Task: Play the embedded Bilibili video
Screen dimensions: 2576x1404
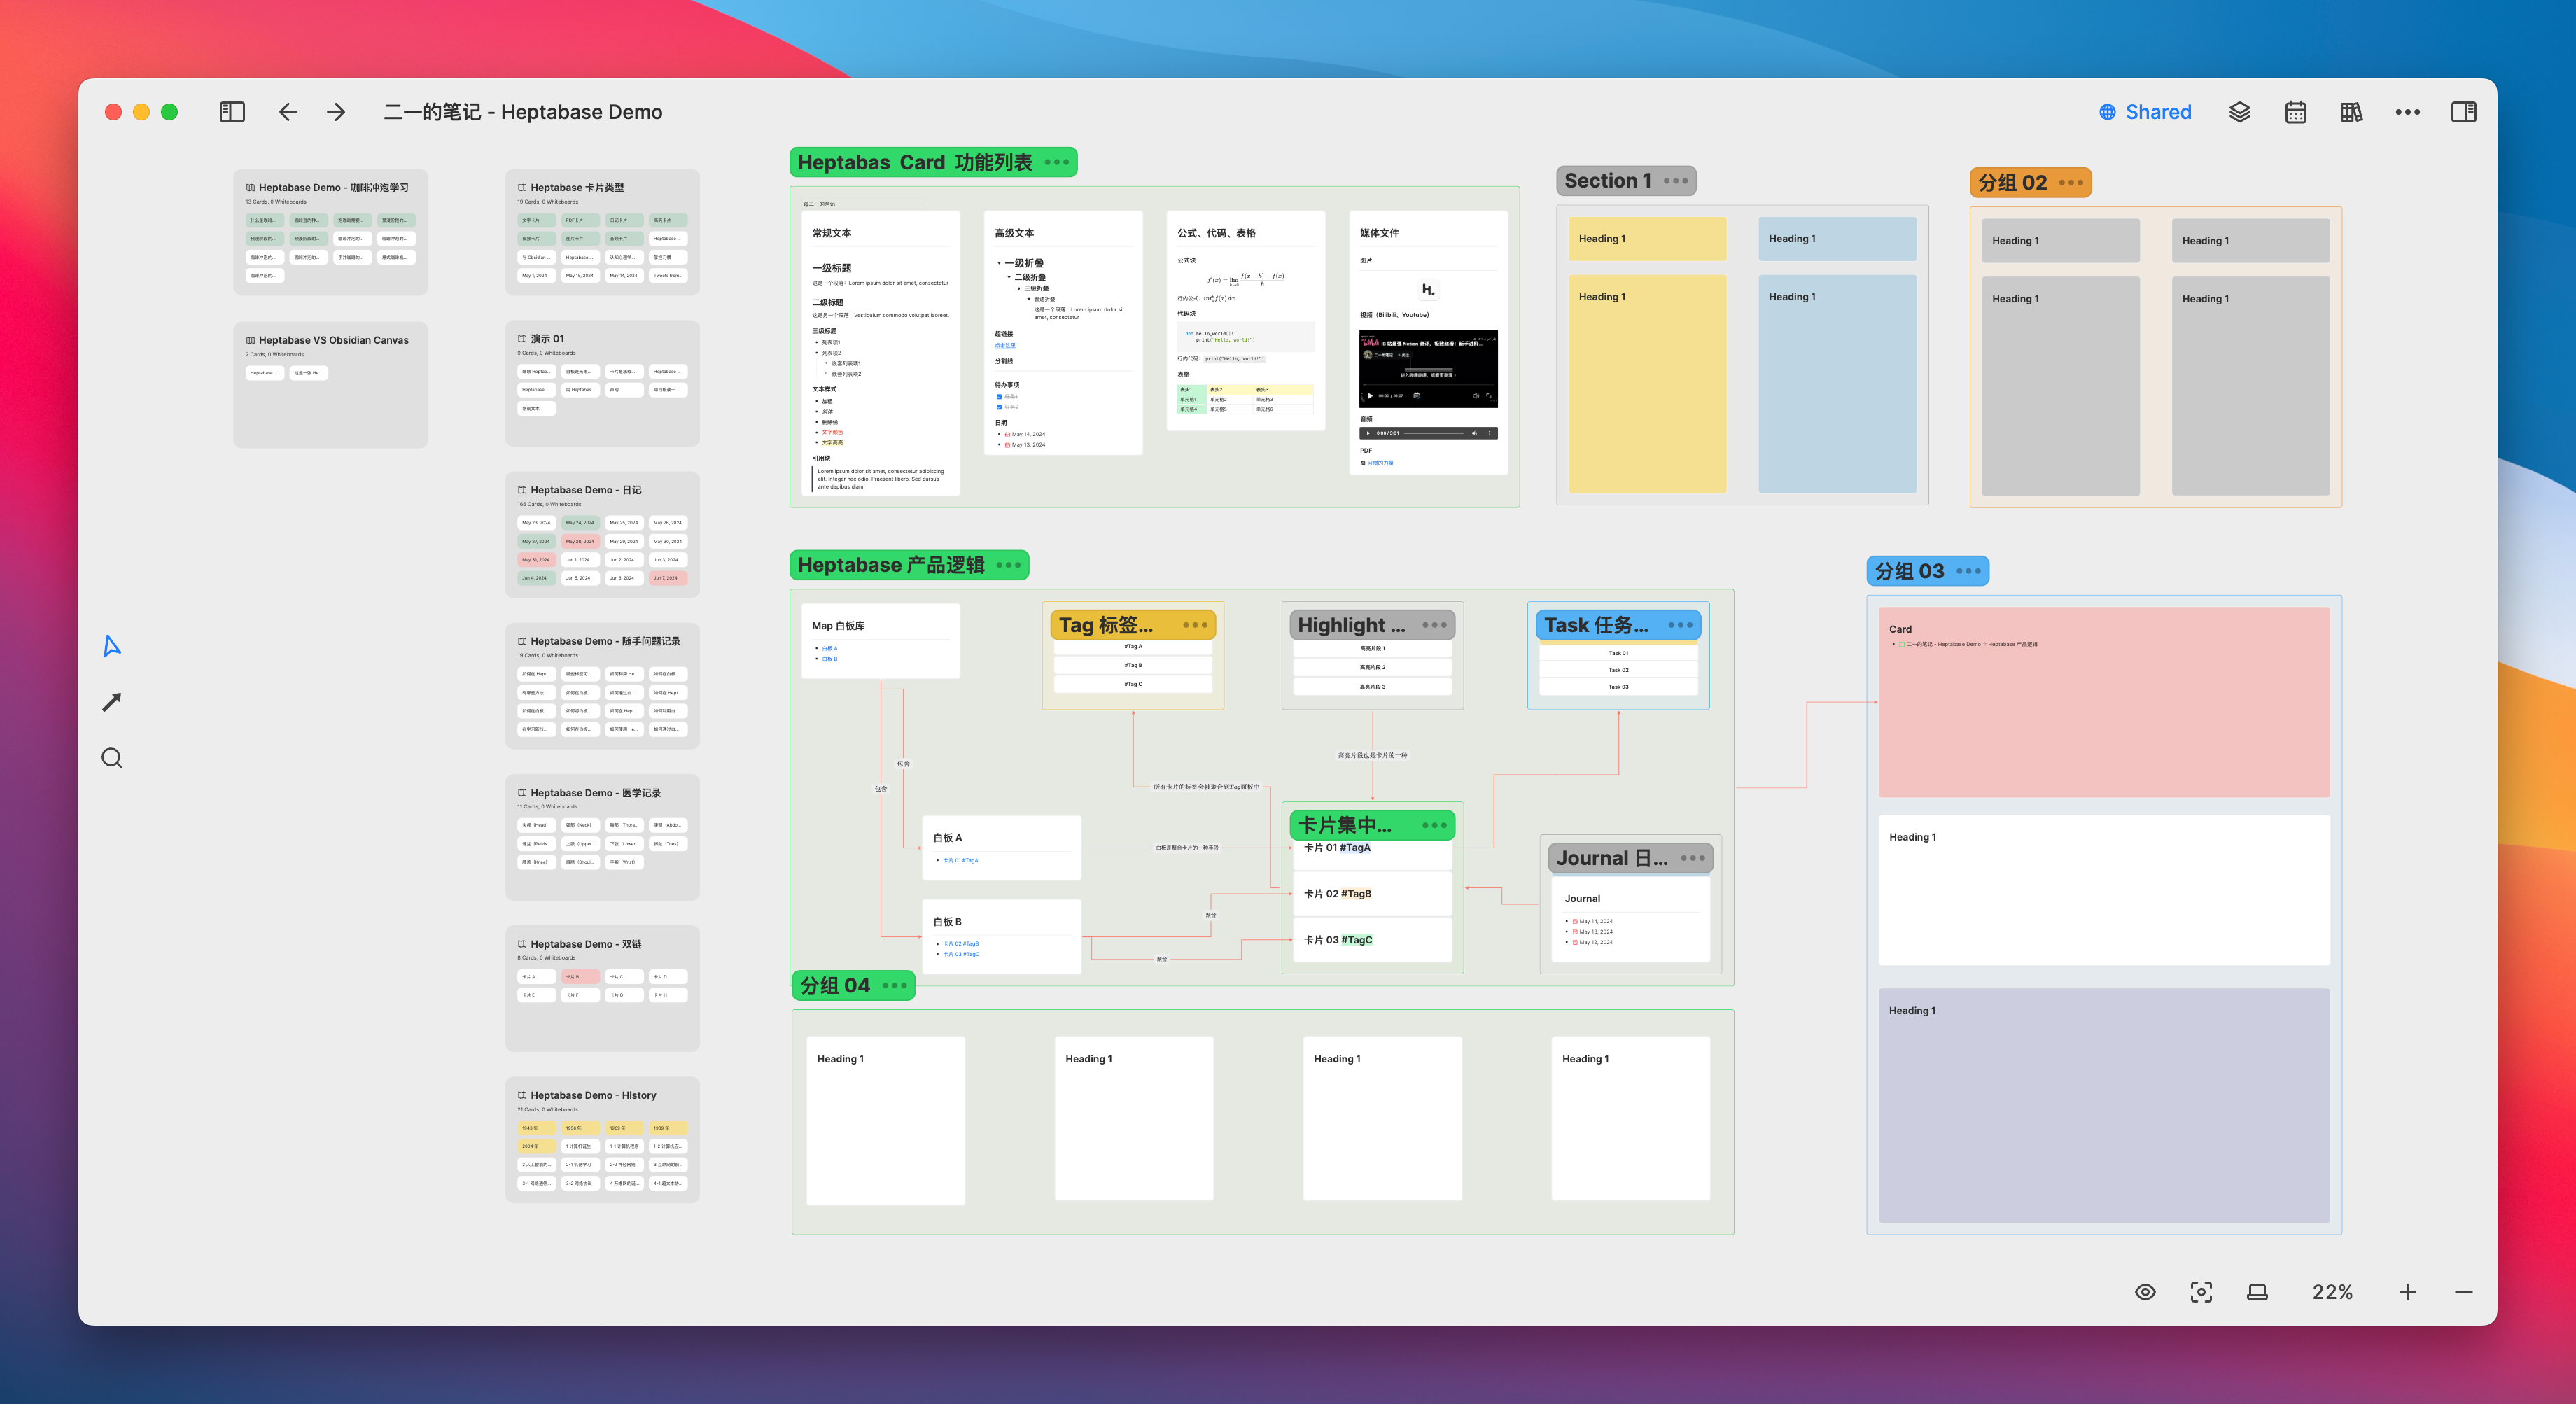Action: [1370, 396]
